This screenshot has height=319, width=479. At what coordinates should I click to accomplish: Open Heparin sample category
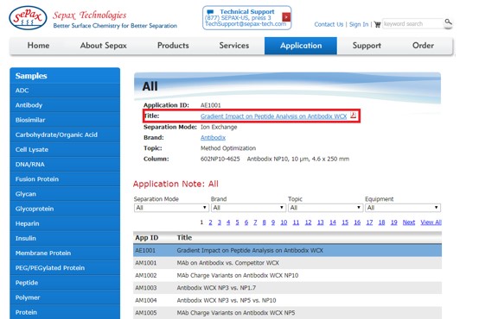click(x=65, y=223)
